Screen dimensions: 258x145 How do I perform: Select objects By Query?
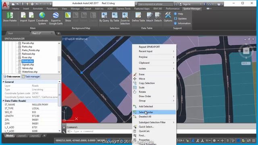(x=104, y=17)
